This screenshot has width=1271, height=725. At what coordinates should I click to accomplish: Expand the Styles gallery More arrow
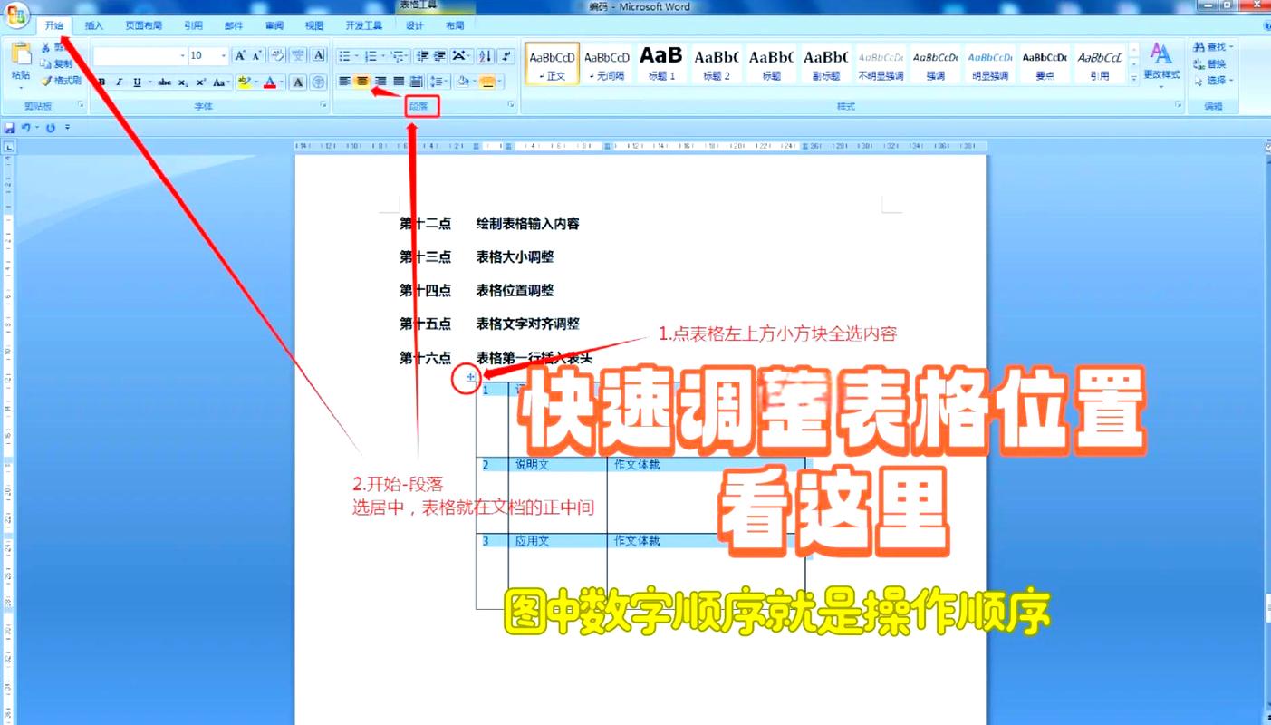coord(1133,80)
